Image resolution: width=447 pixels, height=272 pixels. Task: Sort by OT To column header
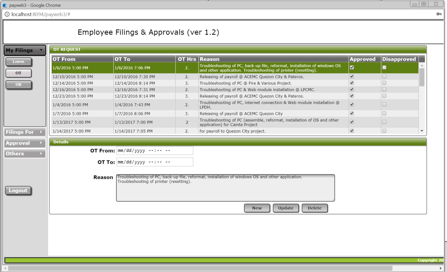click(x=145, y=59)
